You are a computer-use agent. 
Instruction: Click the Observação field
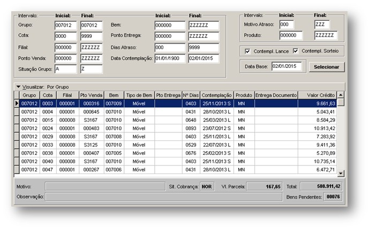164,197
